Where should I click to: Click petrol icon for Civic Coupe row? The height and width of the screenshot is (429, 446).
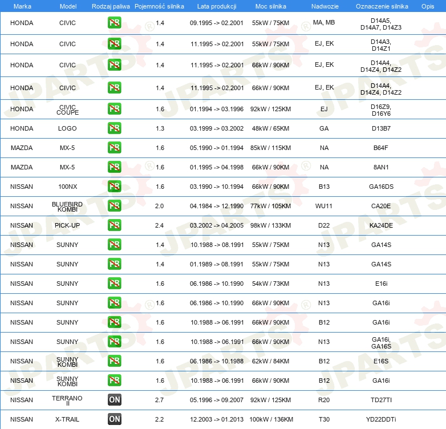coord(114,109)
